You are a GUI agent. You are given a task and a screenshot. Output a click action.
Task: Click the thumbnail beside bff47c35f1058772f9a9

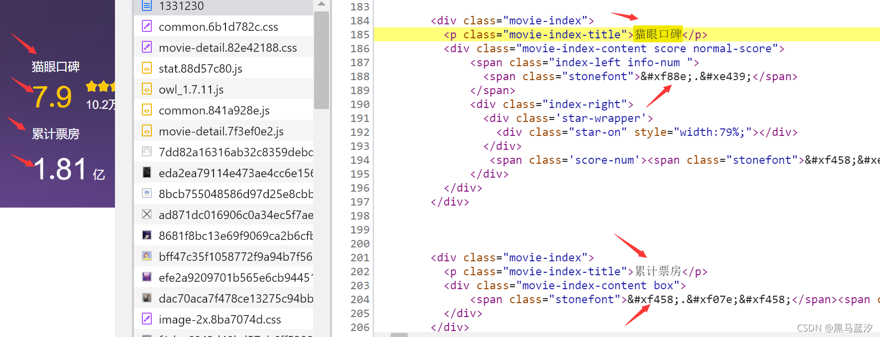click(147, 256)
